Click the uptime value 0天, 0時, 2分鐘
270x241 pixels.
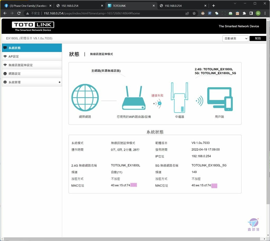(x=125, y=150)
